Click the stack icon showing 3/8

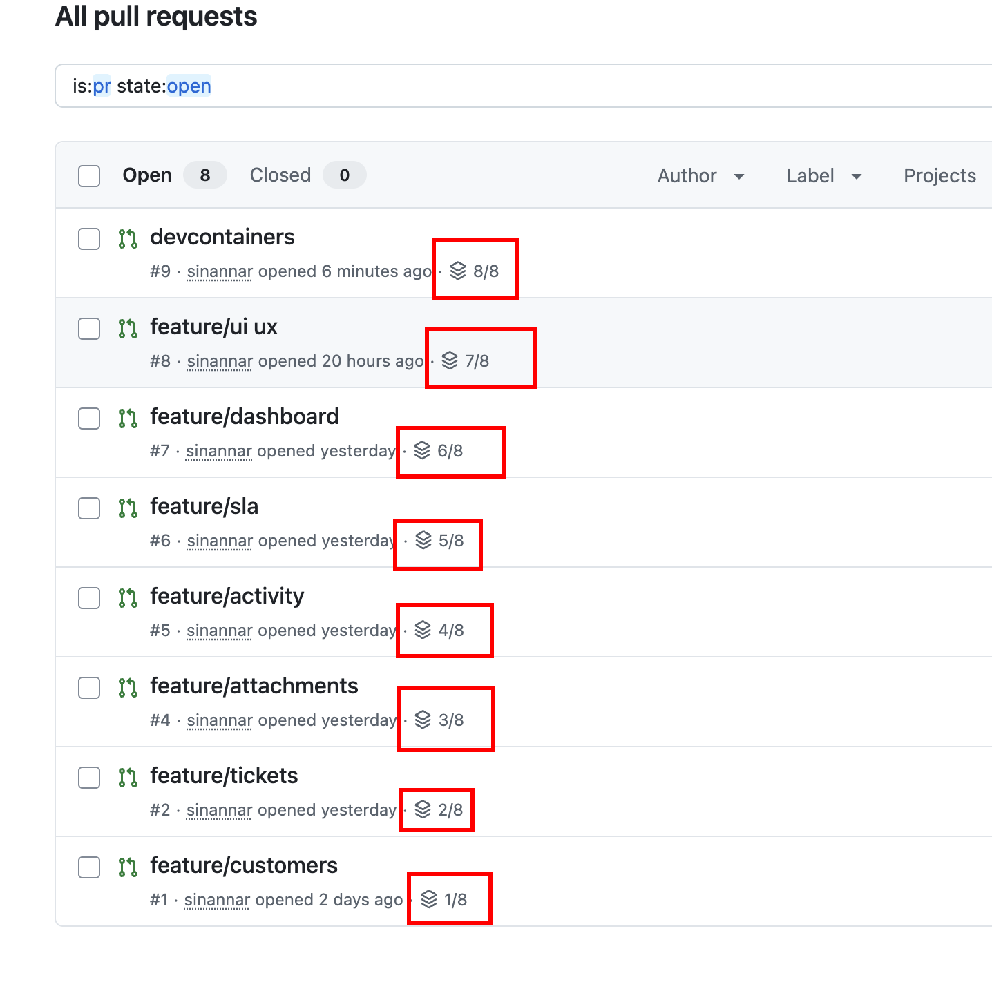[423, 720]
